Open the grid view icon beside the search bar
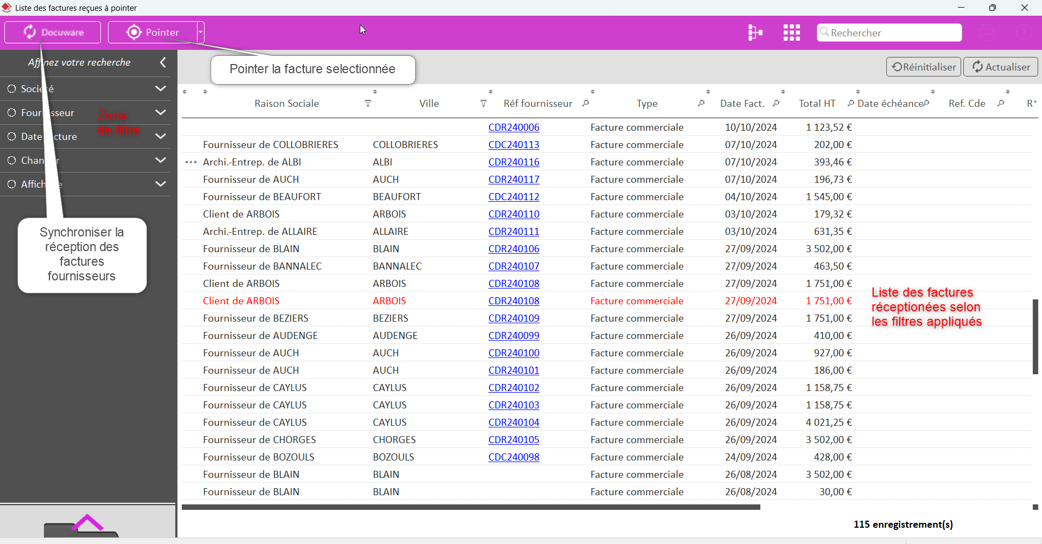This screenshot has width=1042, height=544. pyautogui.click(x=791, y=33)
